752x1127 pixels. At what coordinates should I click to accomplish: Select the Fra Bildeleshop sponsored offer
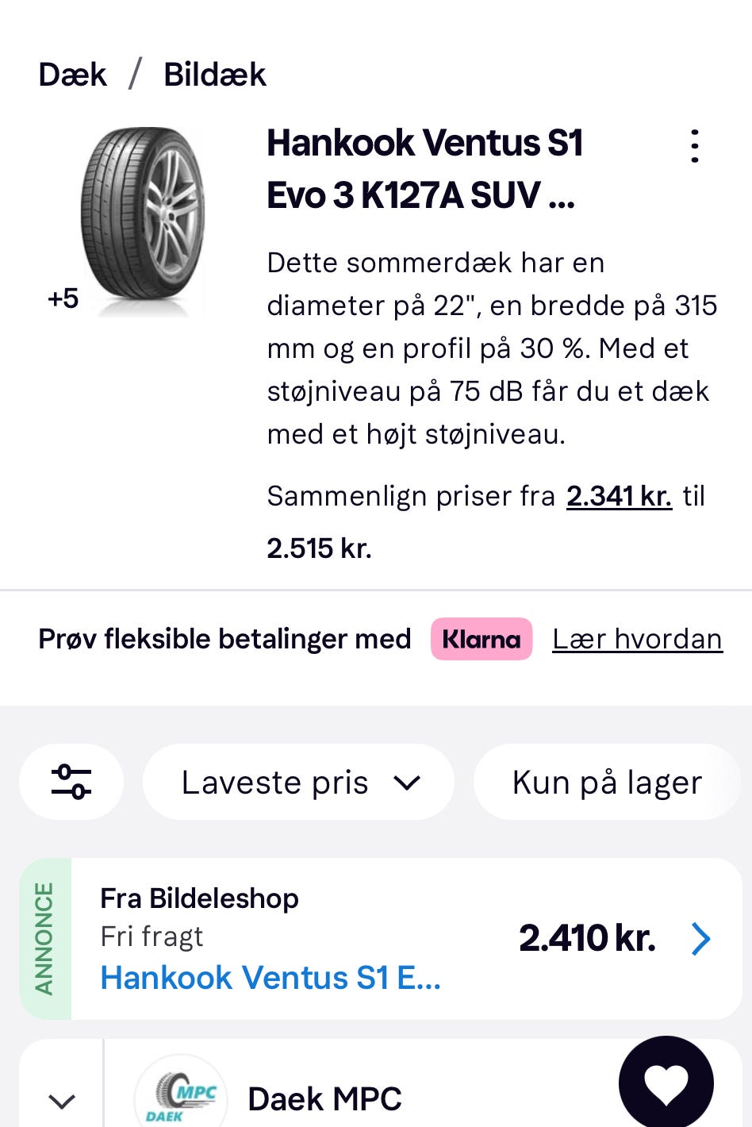pyautogui.click(x=199, y=898)
